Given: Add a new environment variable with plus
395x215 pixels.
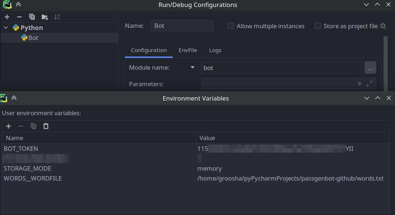Looking at the screenshot, I should pos(8,126).
